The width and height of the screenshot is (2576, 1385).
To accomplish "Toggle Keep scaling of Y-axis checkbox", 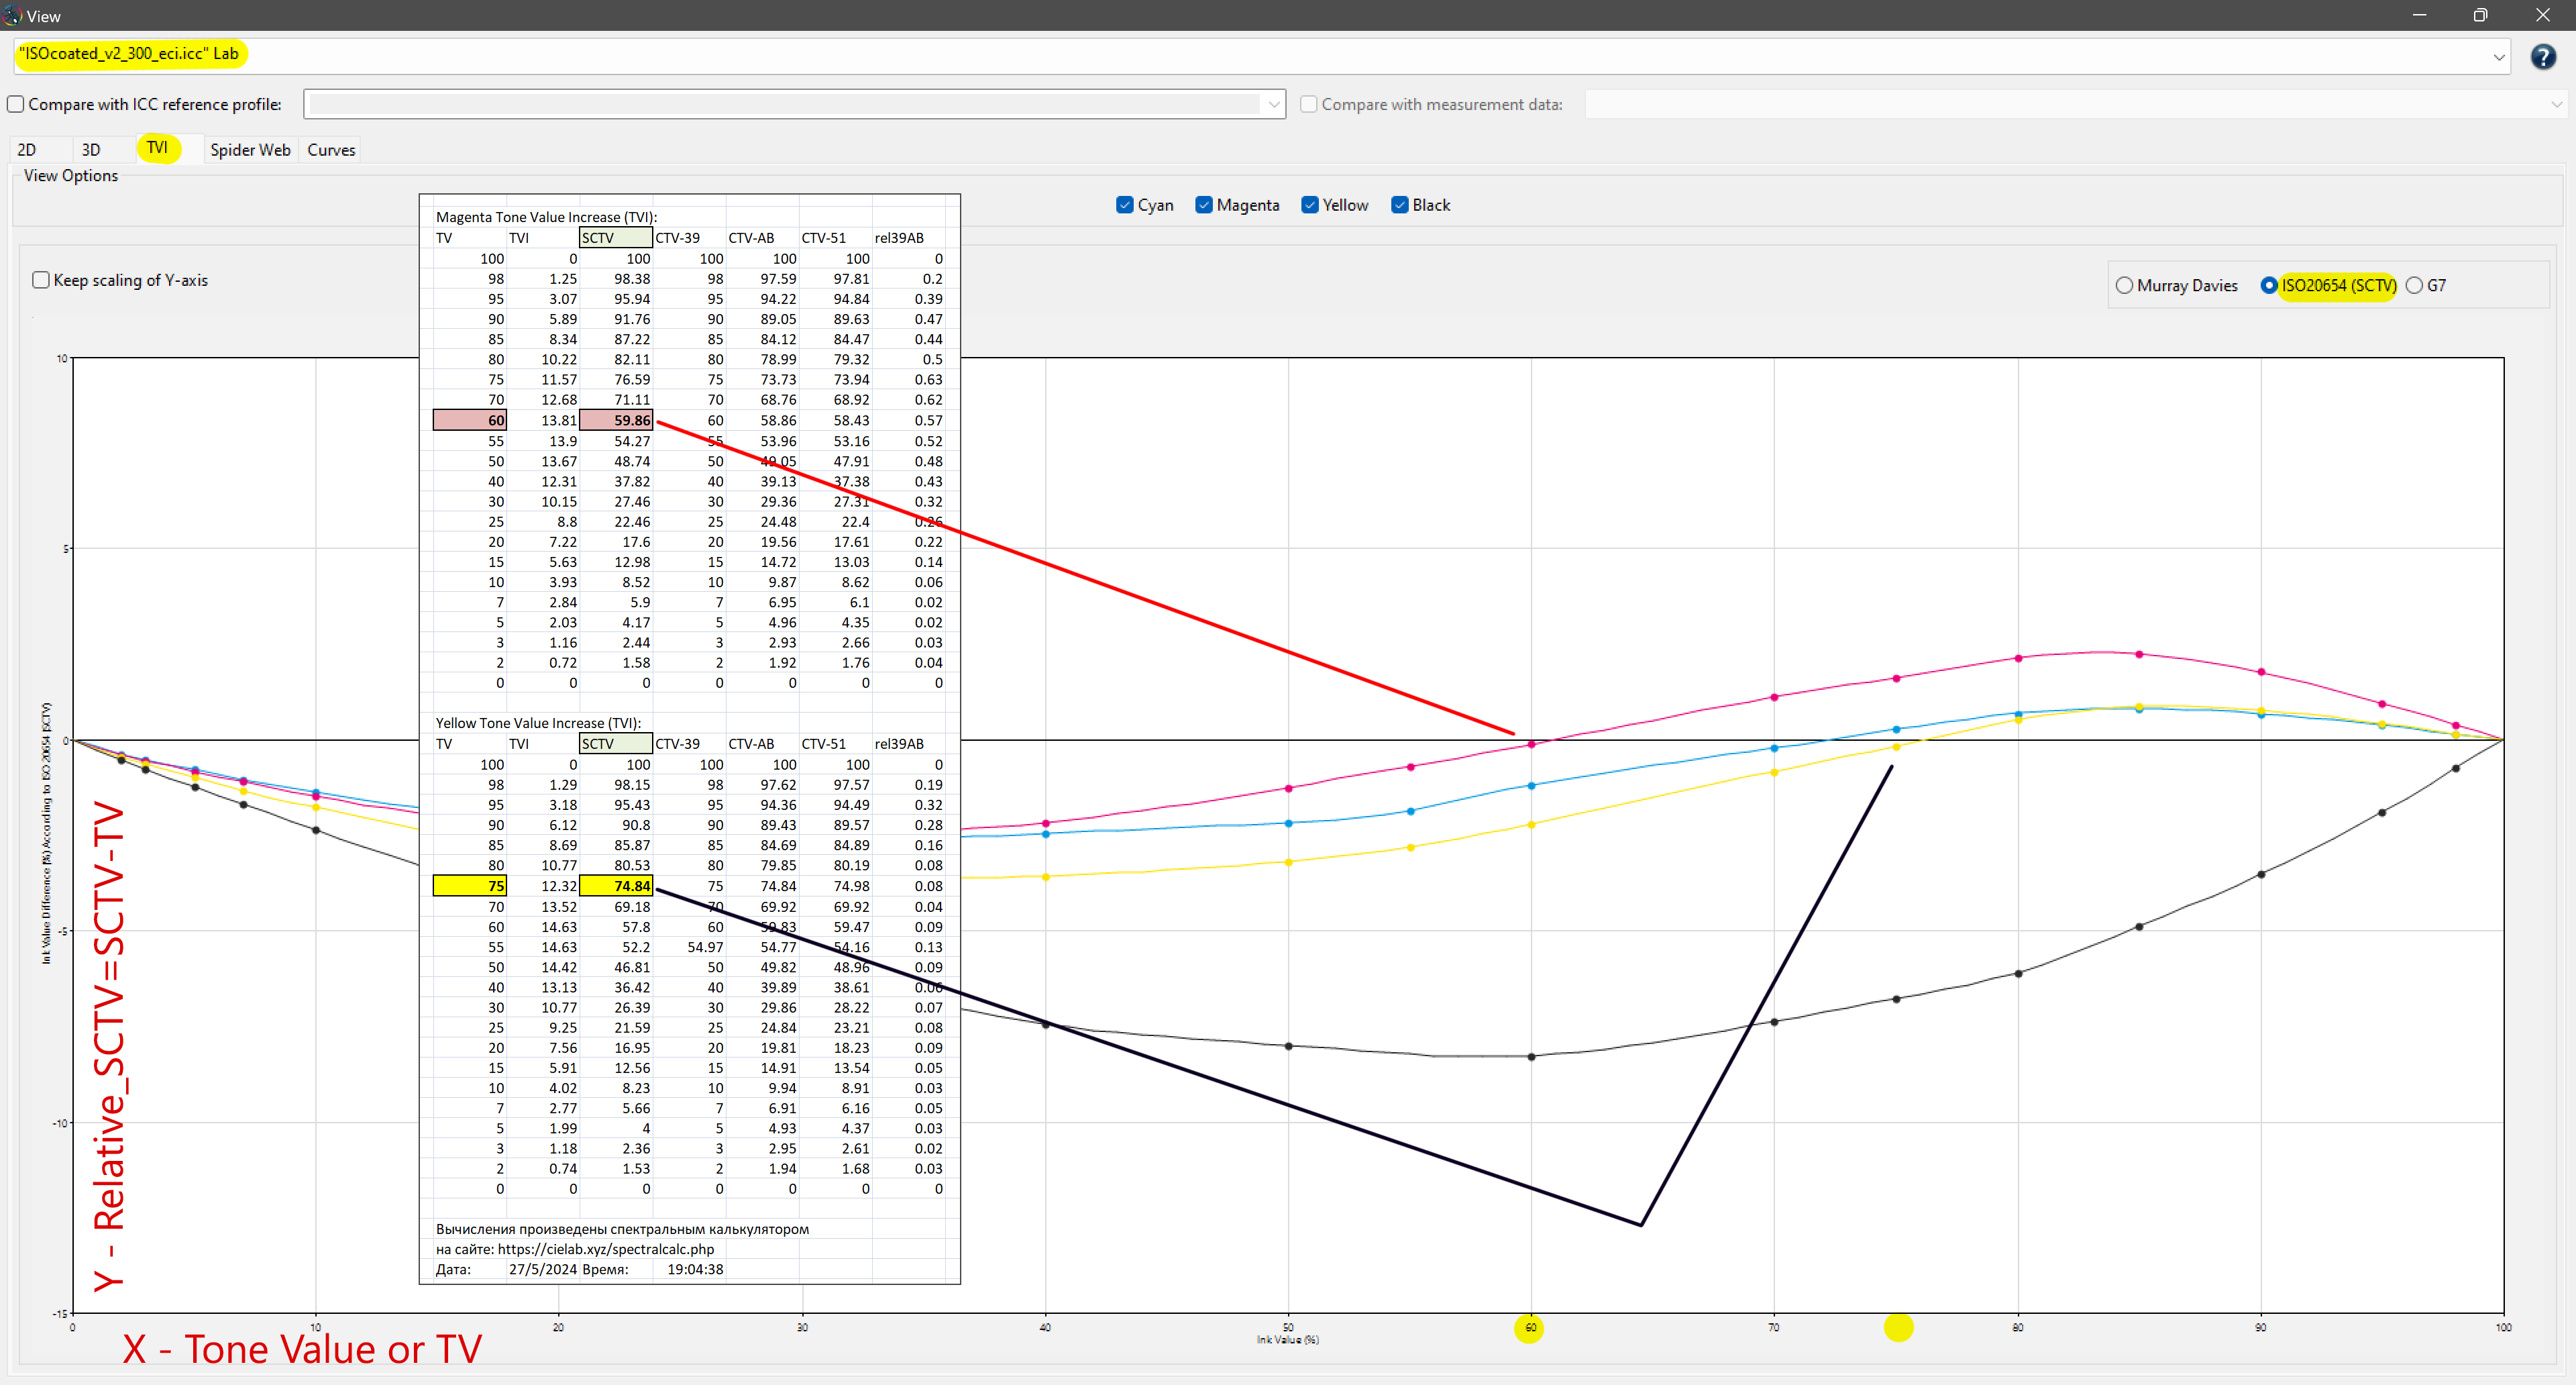I will click(41, 280).
